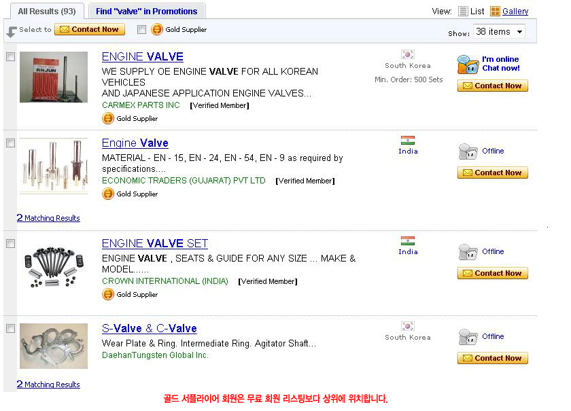Select checkbox for ENGINE VALVE SET listing
The image size is (571, 411).
11,243
